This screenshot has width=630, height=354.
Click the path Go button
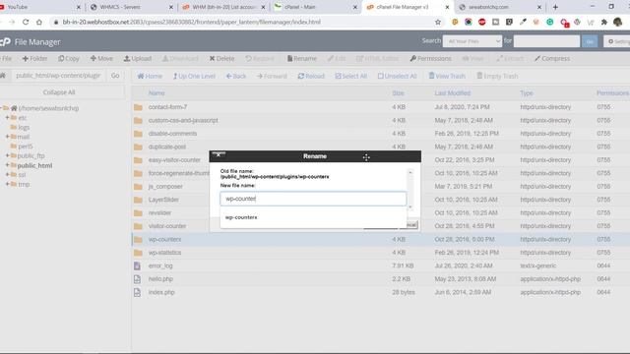(115, 76)
